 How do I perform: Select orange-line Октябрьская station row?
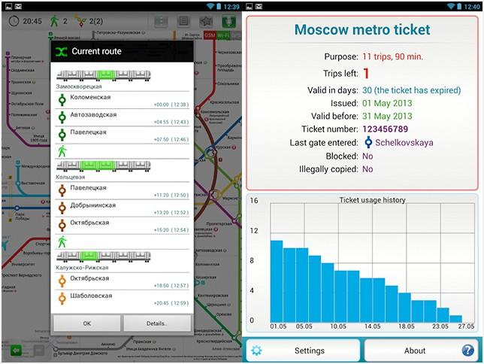tap(123, 281)
